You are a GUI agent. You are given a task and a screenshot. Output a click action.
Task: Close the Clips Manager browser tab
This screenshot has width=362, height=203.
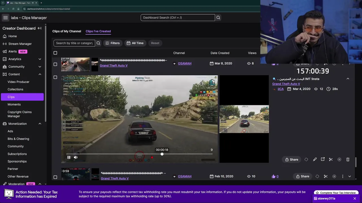point(36,3)
